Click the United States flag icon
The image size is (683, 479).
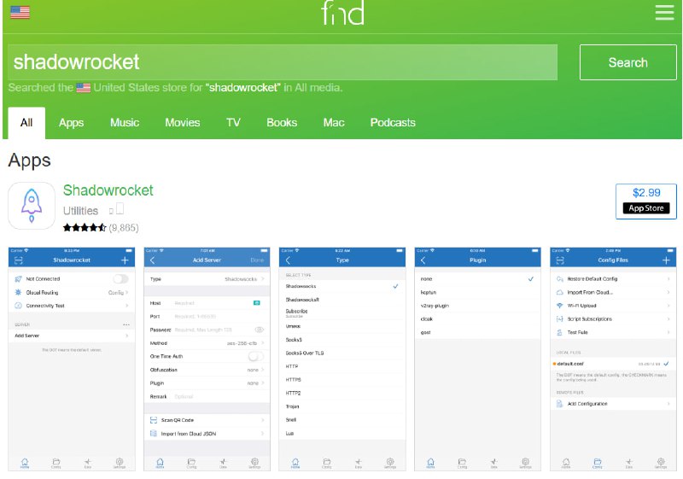(20, 13)
